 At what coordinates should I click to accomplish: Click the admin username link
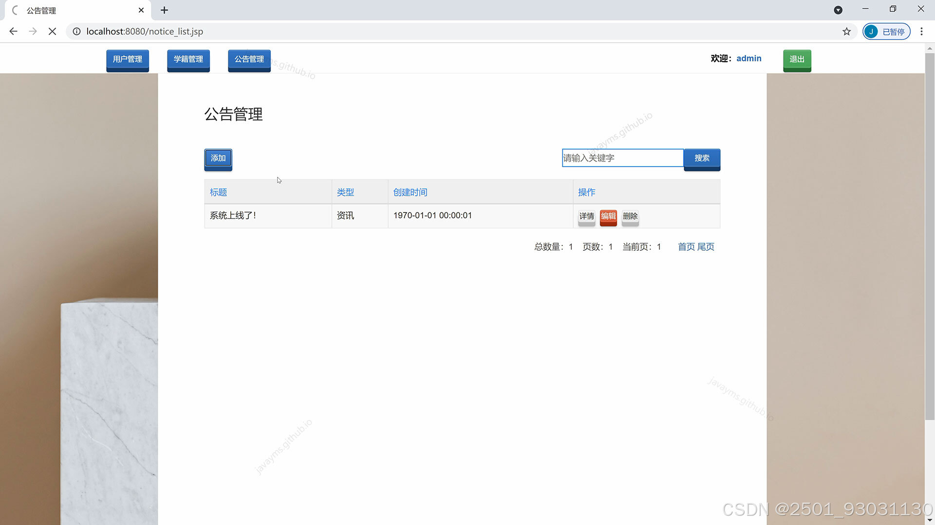(x=748, y=58)
